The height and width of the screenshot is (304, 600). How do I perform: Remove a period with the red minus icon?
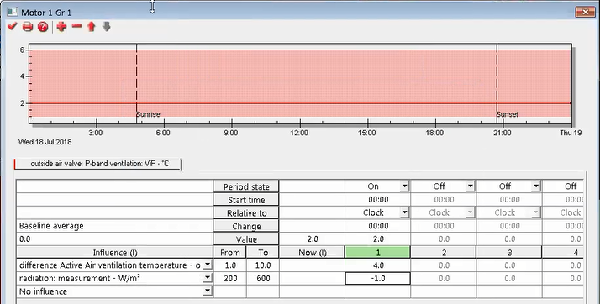[x=77, y=26]
